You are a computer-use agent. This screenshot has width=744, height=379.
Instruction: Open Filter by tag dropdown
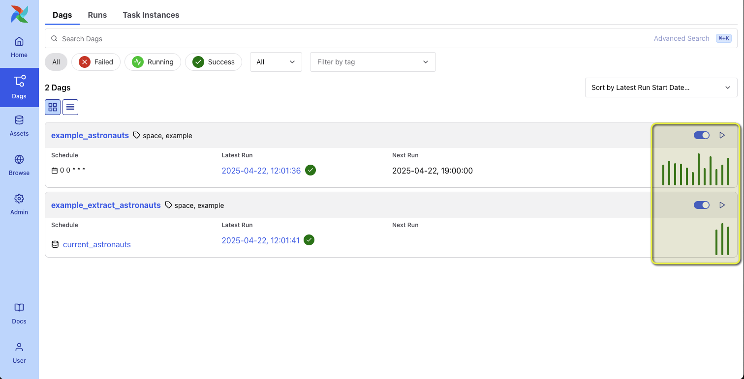[373, 62]
